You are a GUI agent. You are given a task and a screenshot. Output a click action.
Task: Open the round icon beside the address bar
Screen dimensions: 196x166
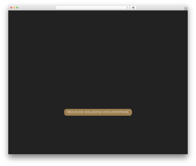pyautogui.click(x=133, y=8)
